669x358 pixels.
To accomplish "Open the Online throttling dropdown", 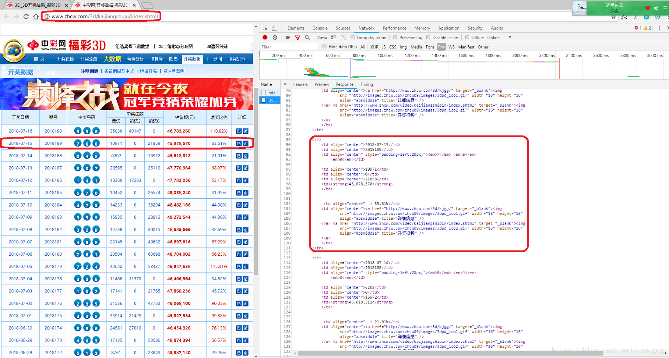I will click(499, 37).
